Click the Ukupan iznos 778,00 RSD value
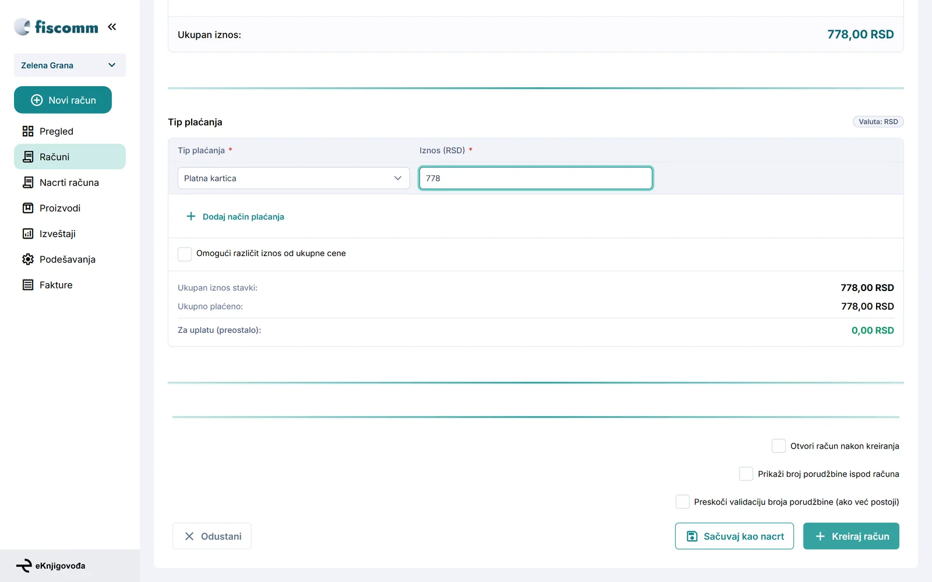Image resolution: width=932 pixels, height=582 pixels. 860,34
